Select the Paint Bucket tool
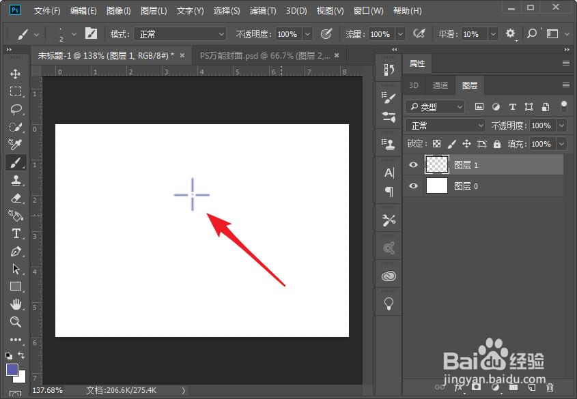Image resolution: width=577 pixels, height=399 pixels. pos(16,216)
